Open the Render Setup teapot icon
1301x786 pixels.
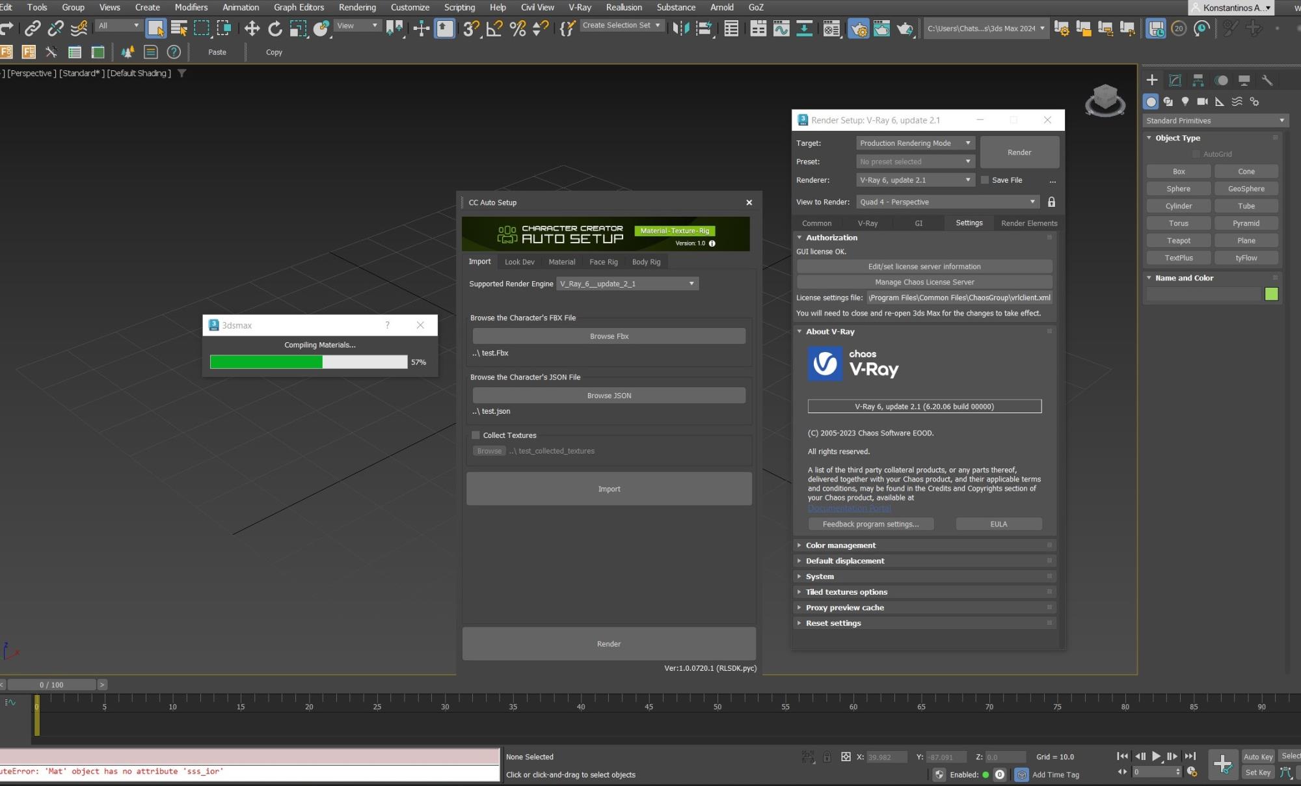[859, 28]
